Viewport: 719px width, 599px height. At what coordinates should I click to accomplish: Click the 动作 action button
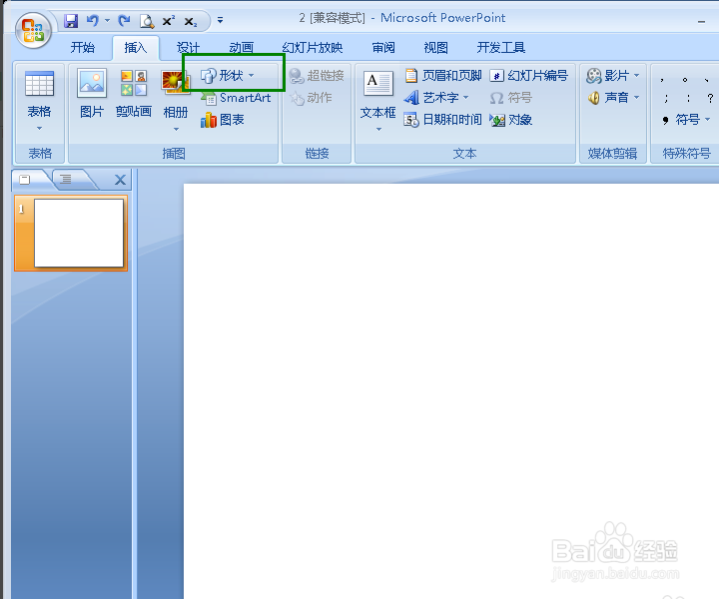(x=311, y=98)
